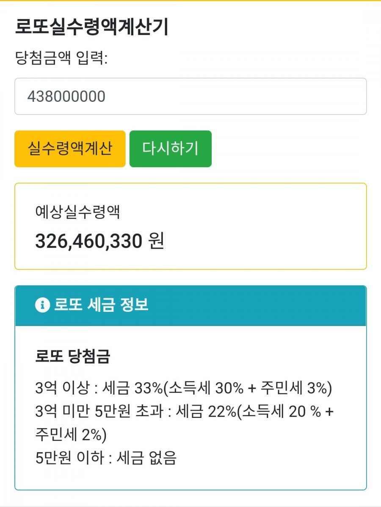Click the 소득세 30% + 주민세 3% text
This screenshot has width=381, height=507.
click(x=248, y=388)
